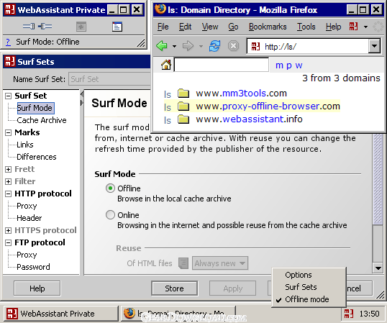Click the HTML files document icon

[x=183, y=263]
